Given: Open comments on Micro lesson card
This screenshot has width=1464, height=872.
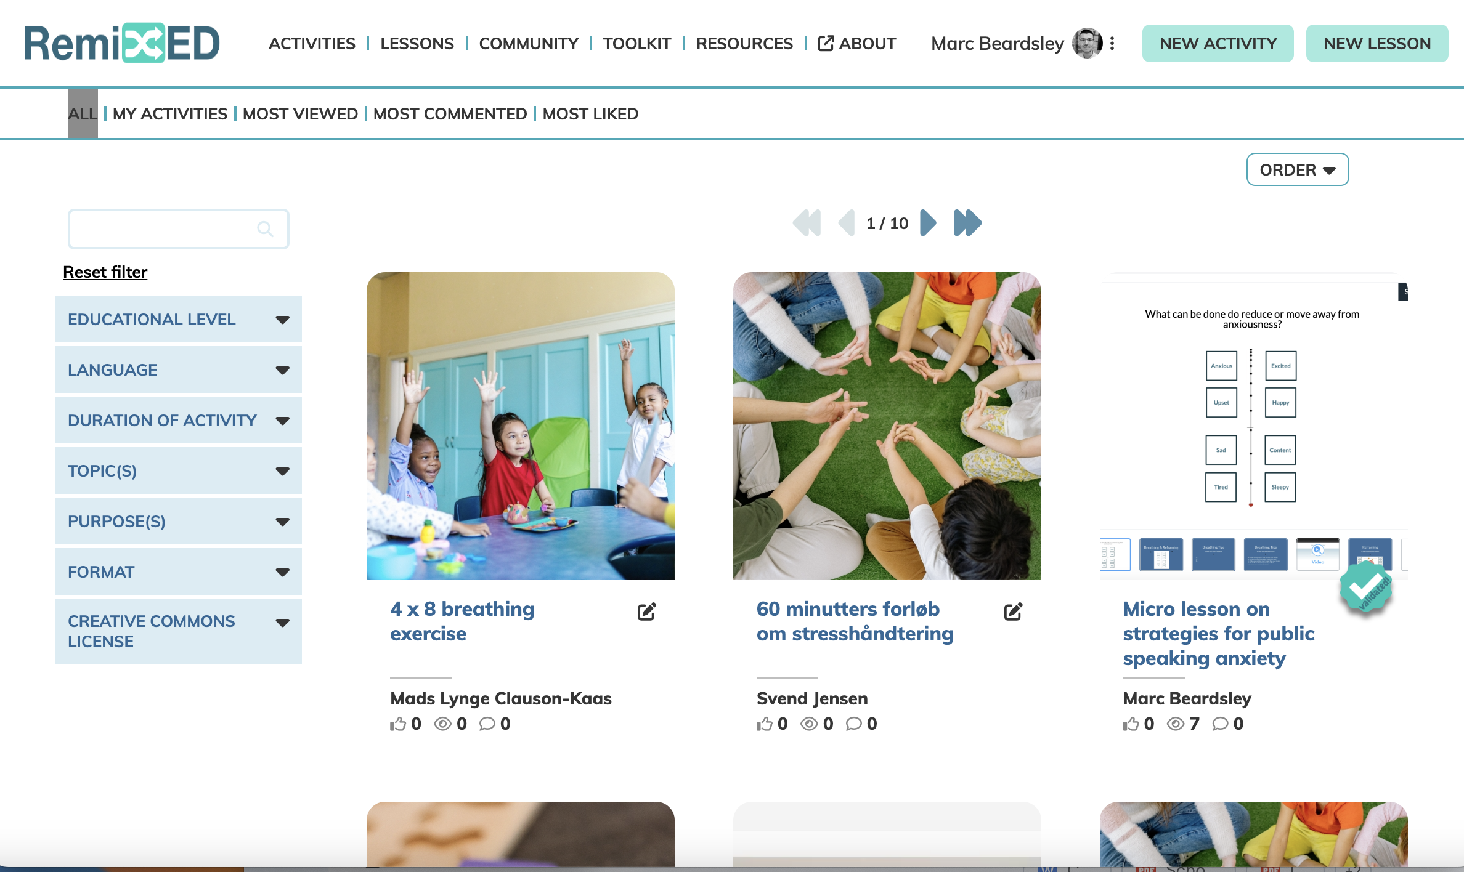Looking at the screenshot, I should click(x=1221, y=724).
